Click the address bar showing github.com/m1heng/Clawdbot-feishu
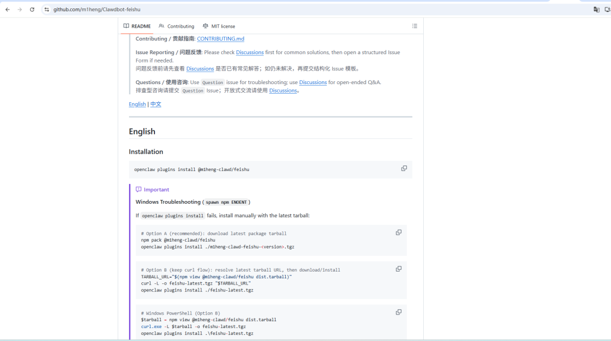Screen dimensions: 611x341 [97, 10]
